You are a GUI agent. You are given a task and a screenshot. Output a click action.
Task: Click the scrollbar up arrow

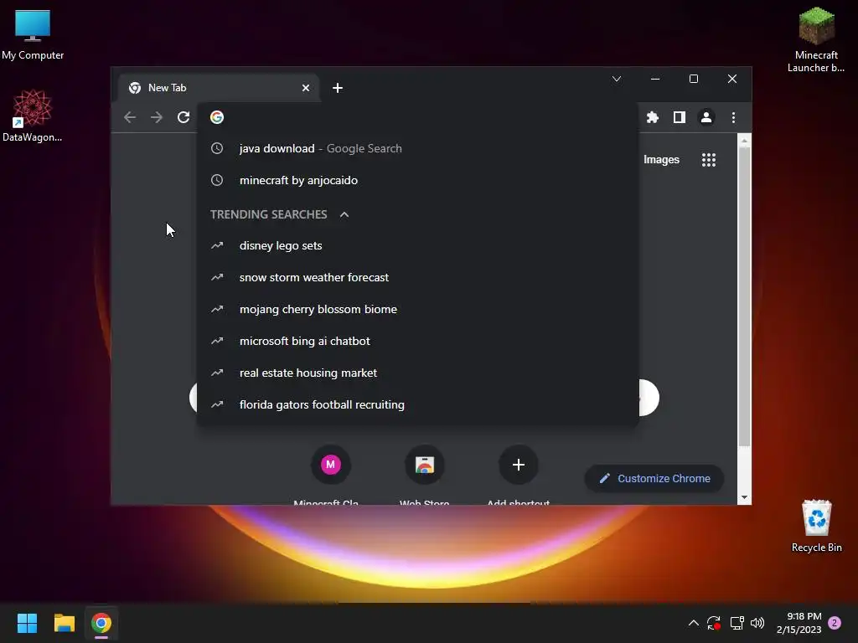[744, 141]
